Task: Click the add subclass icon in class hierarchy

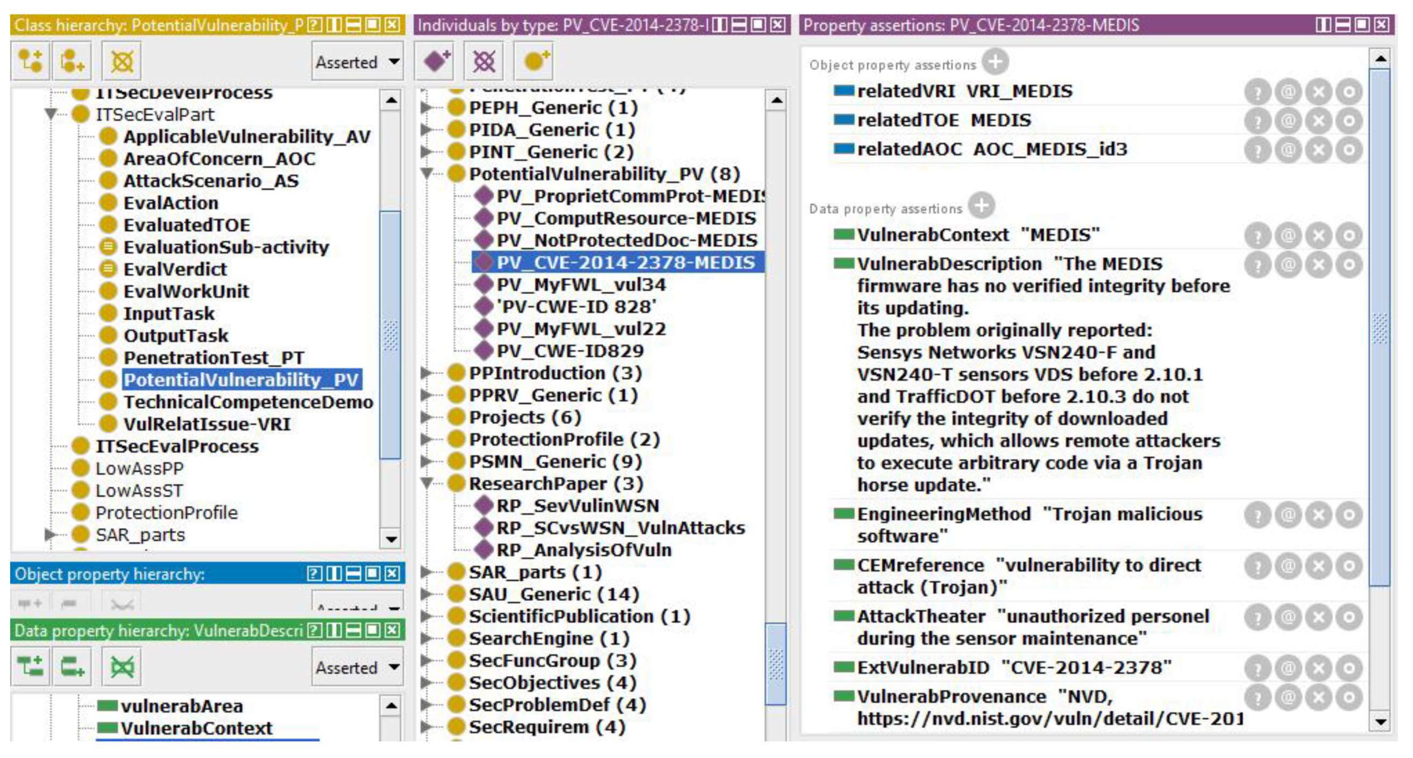Action: (30, 61)
